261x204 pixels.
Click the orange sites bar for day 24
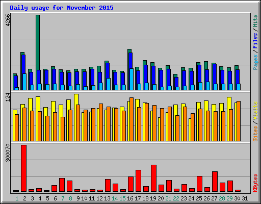(193, 127)
